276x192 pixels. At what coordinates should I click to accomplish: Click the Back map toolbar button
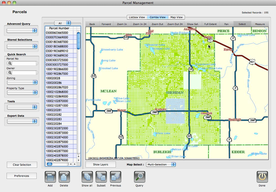click(x=92, y=24)
